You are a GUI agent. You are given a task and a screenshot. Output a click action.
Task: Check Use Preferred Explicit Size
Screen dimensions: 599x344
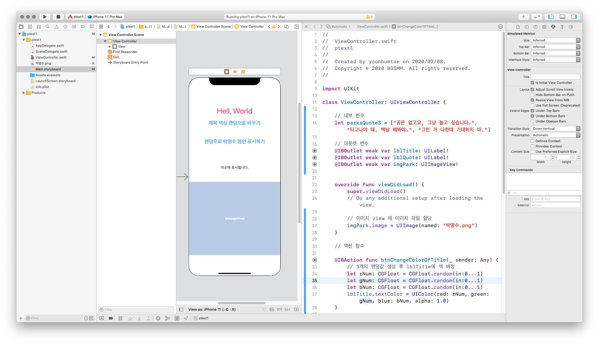point(532,152)
